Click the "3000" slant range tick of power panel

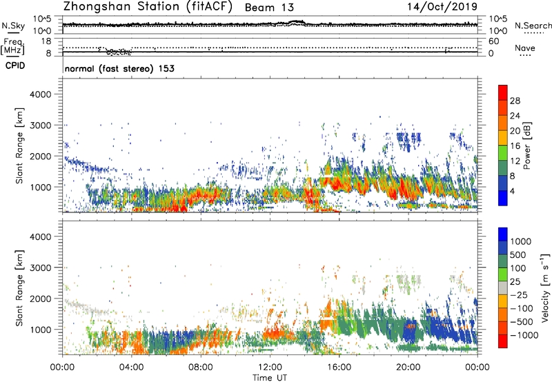point(40,125)
